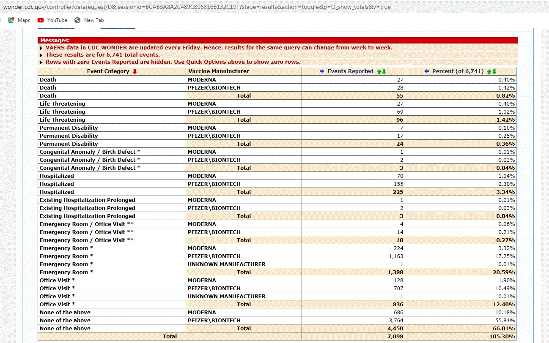
Task: Click Life Threatening total value 96
Action: [400, 120]
